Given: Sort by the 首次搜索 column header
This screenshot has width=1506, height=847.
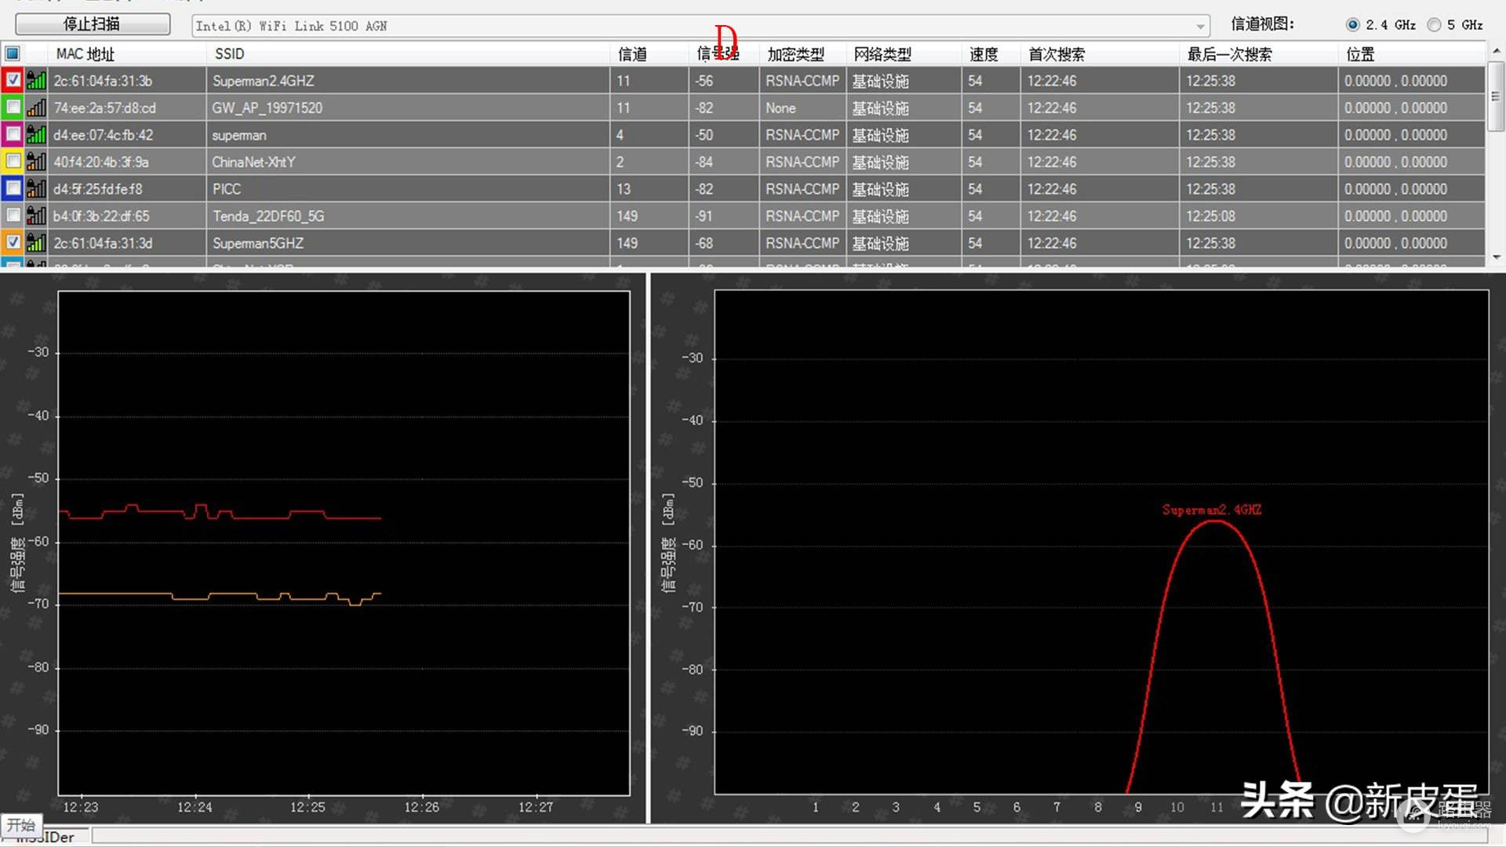Looking at the screenshot, I should coord(1100,54).
